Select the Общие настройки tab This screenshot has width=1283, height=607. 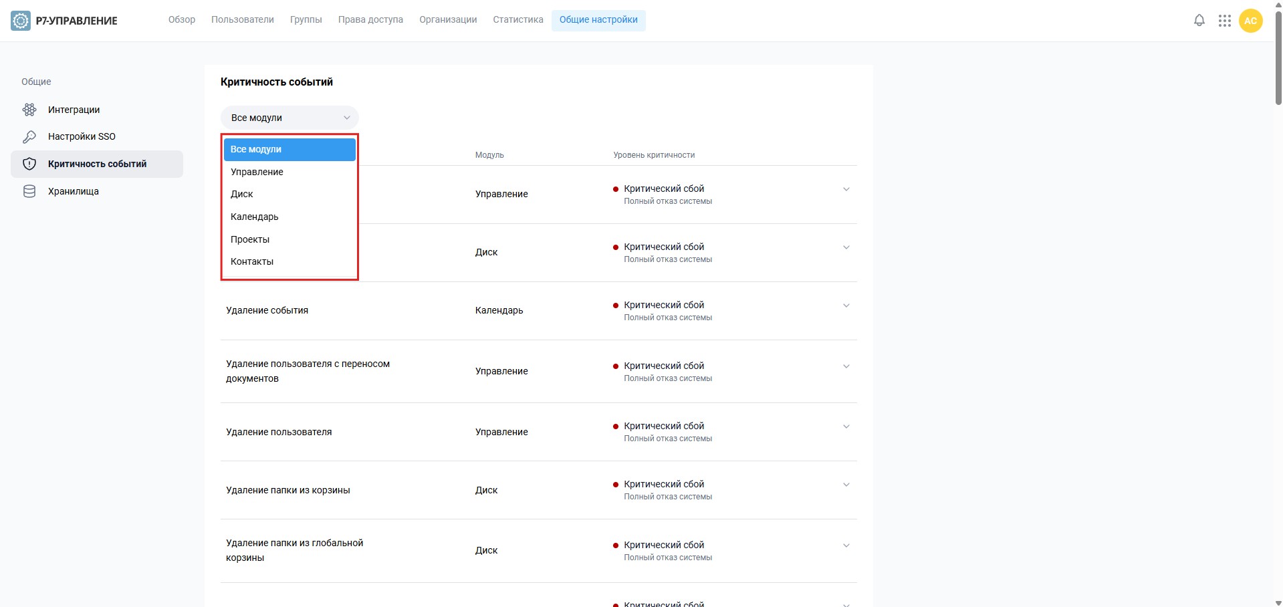pyautogui.click(x=598, y=20)
